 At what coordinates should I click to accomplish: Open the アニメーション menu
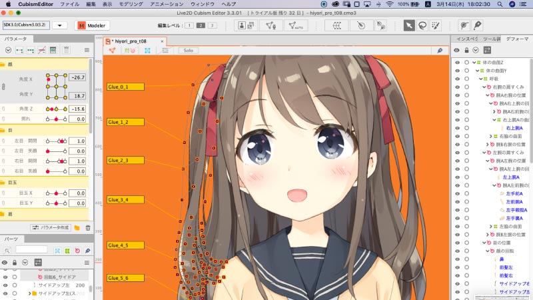click(x=167, y=4)
